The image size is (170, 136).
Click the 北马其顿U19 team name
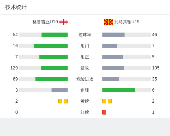coord(127,22)
